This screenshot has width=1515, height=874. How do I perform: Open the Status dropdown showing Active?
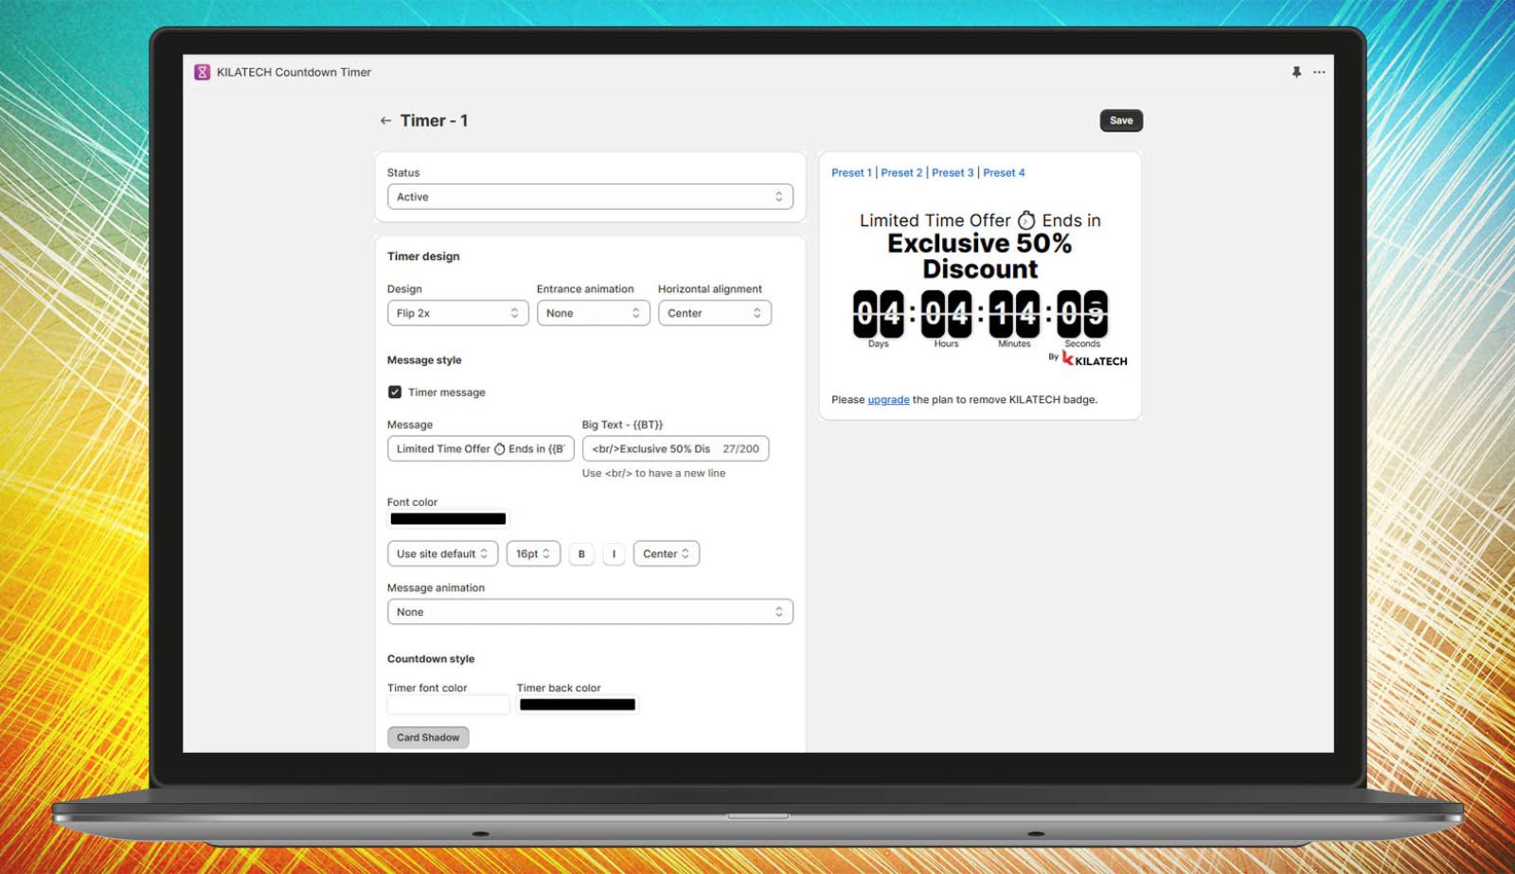click(x=590, y=197)
